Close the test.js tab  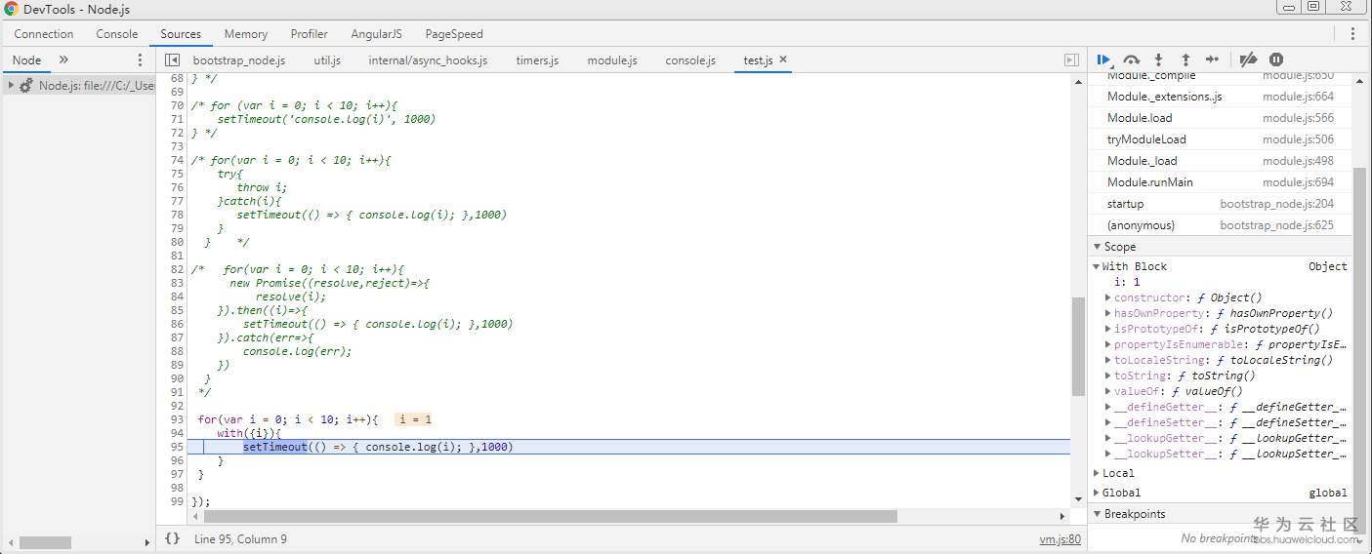783,60
